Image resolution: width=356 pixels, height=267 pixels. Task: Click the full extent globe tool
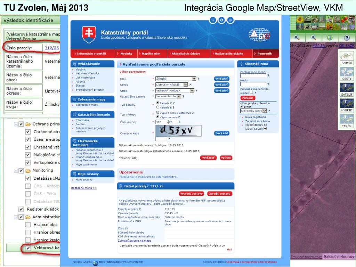click(x=330, y=38)
